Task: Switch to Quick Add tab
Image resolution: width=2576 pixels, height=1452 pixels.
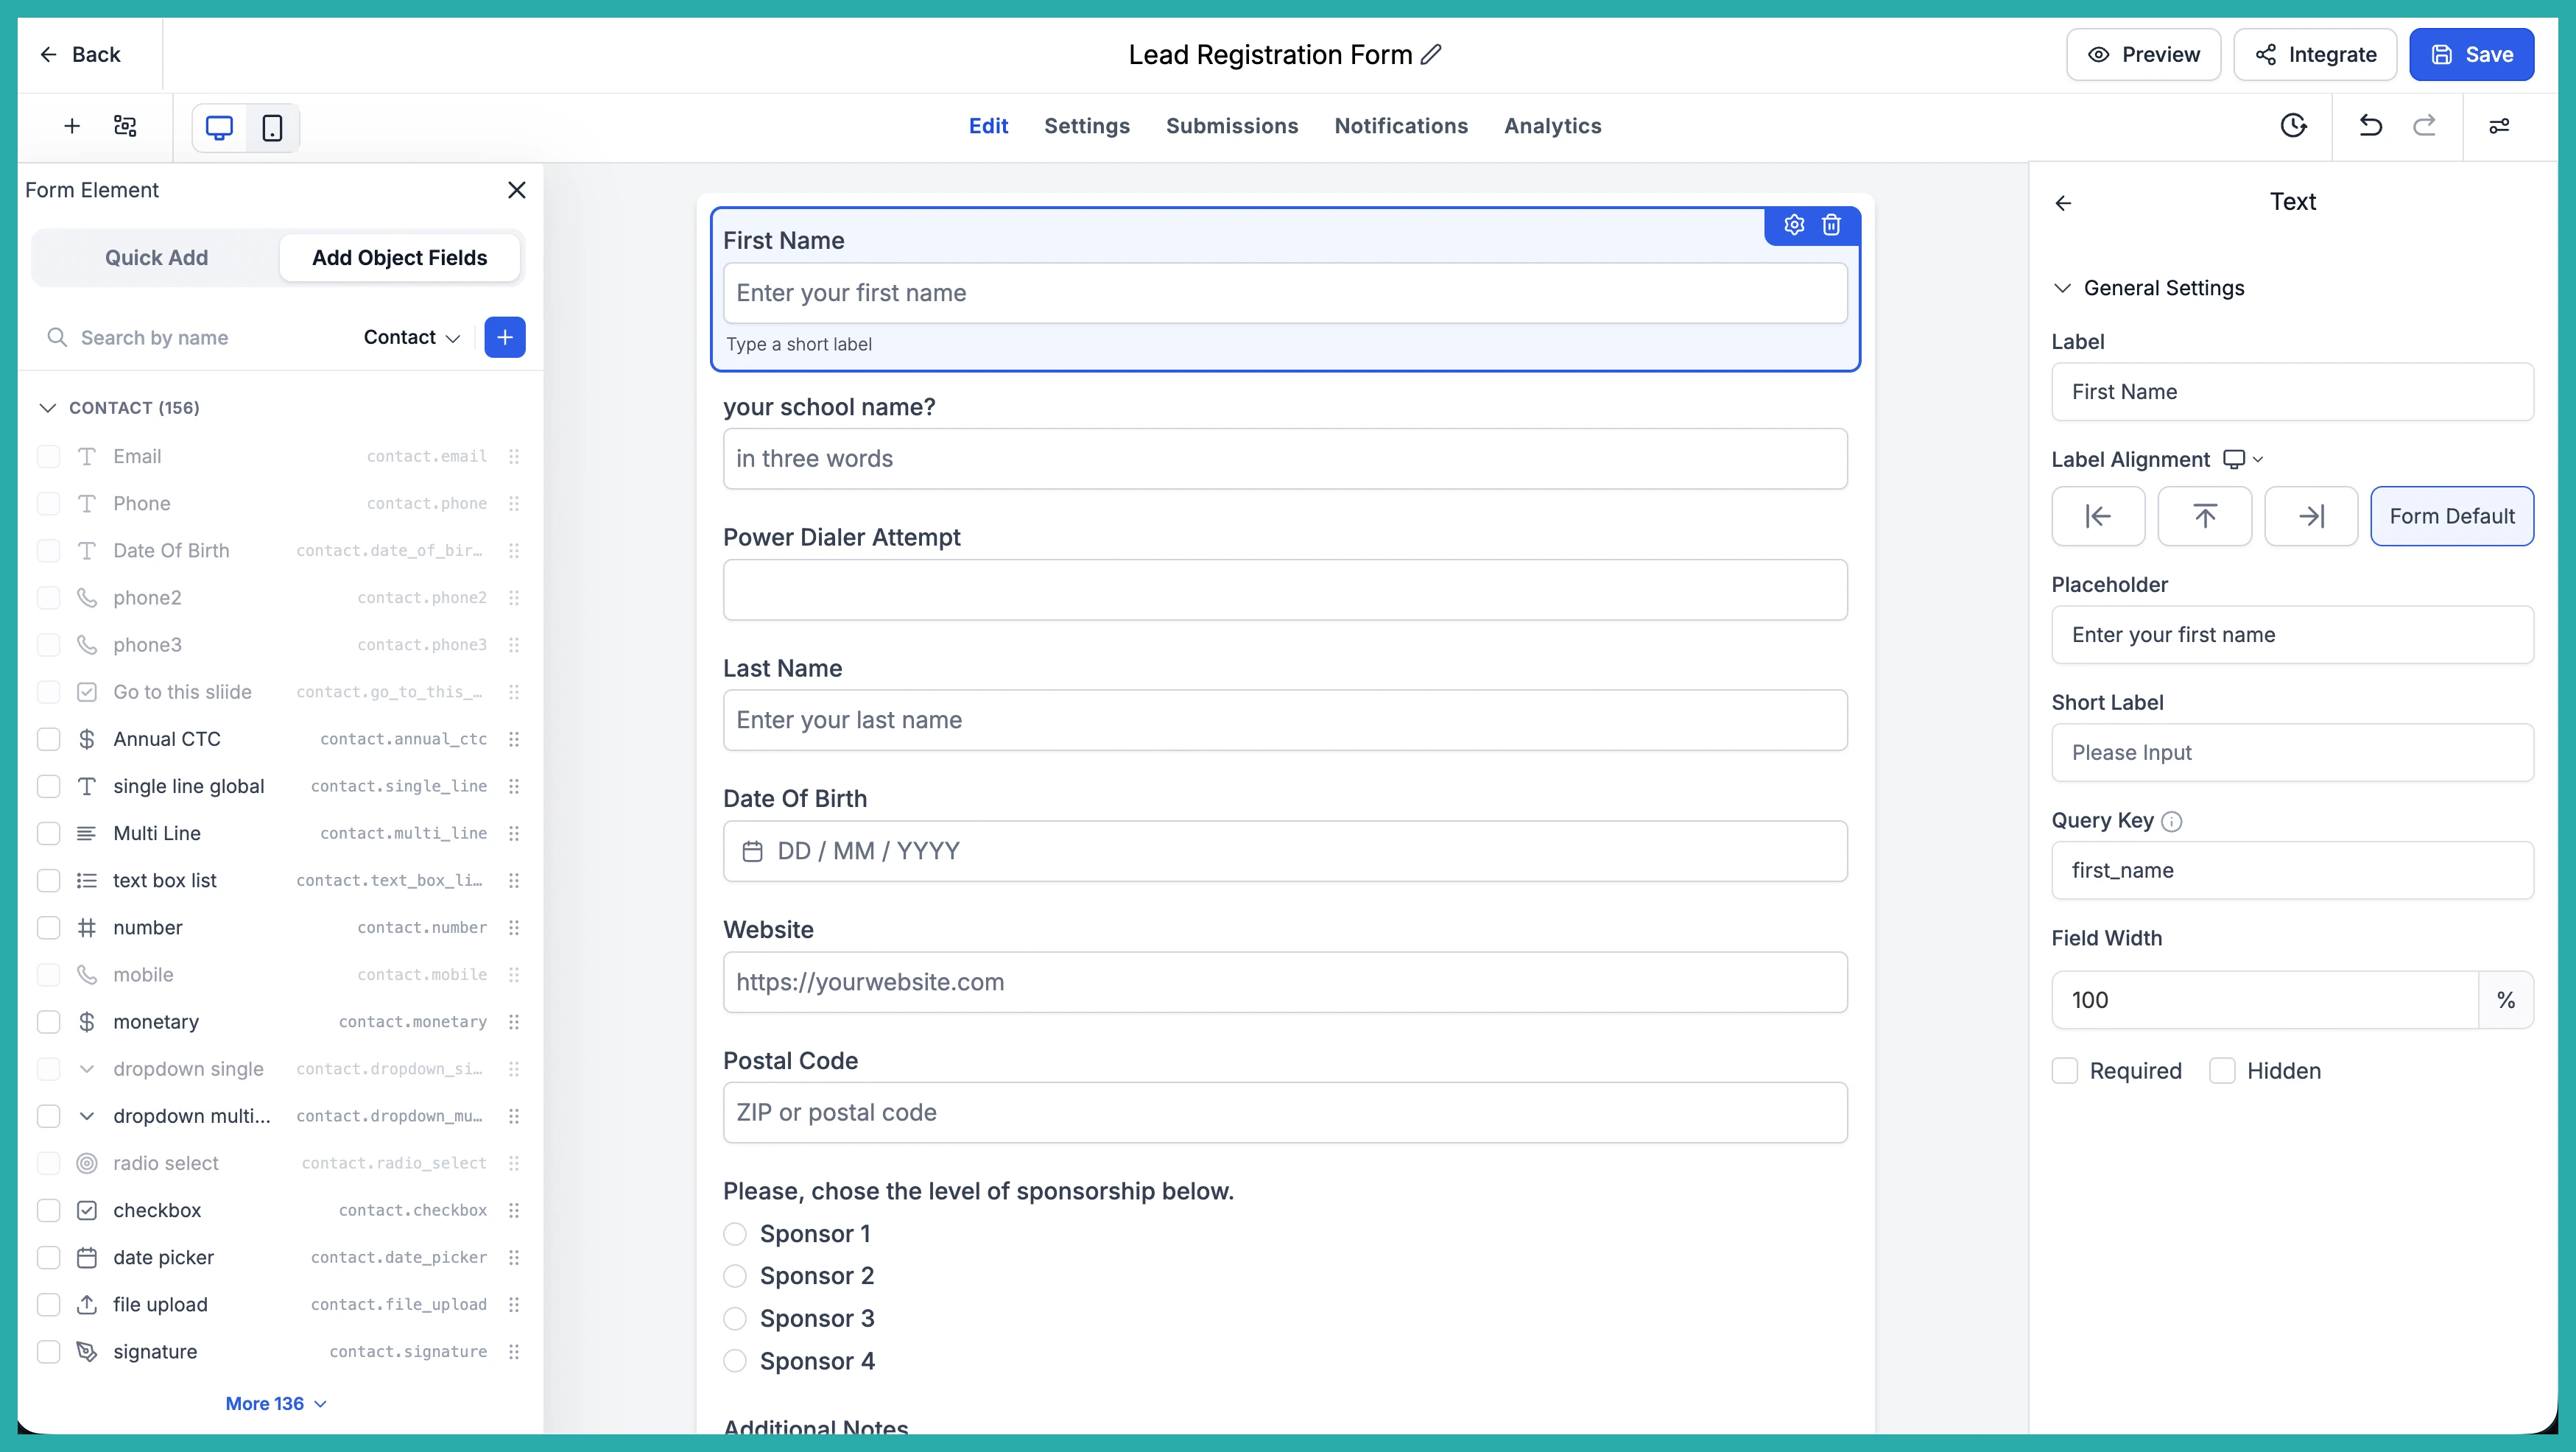Action: (x=156, y=258)
